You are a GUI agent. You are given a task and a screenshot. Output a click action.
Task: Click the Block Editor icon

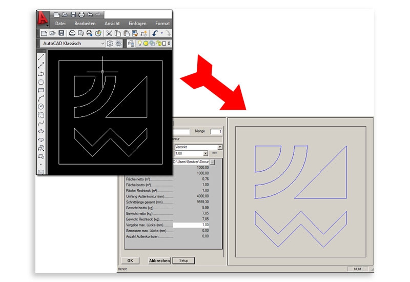143,33
